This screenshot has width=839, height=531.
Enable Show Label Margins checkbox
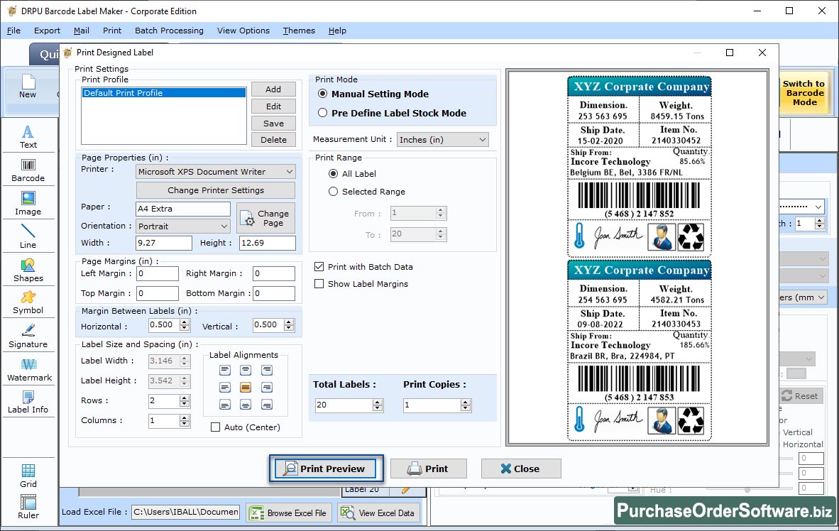319,284
